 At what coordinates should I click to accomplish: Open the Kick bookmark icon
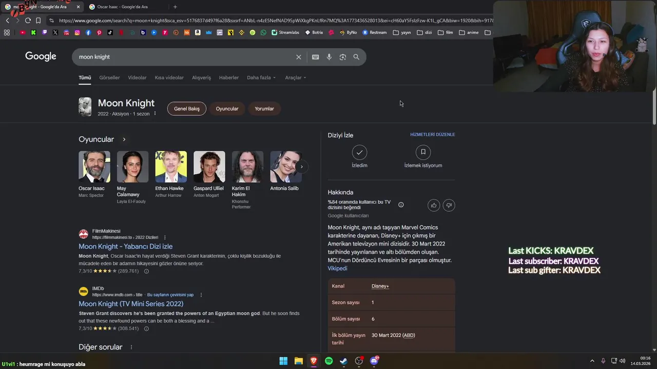pyautogui.click(x=33, y=32)
